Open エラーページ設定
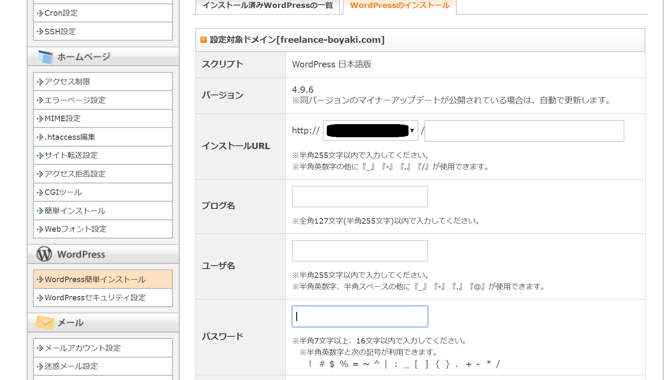The width and height of the screenshot is (670, 380). (x=103, y=100)
